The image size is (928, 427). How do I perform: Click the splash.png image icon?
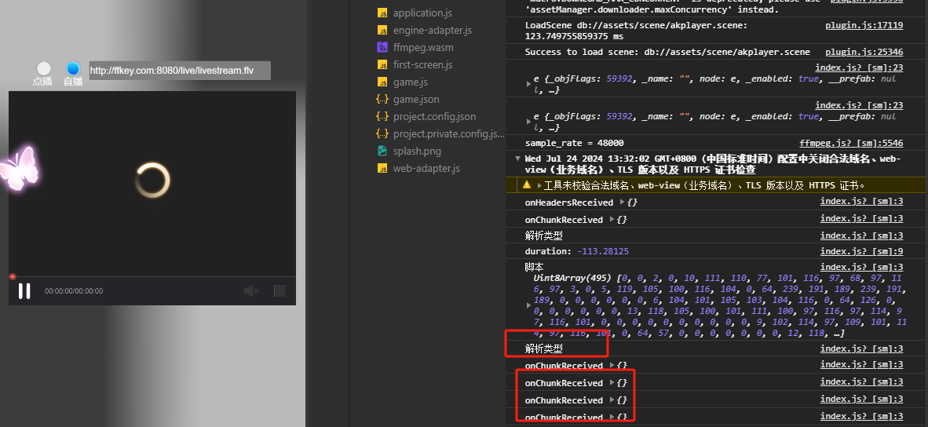tap(382, 151)
